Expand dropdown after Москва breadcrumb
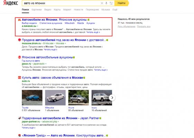Screen dimensions: 194x138 pyautogui.click(x=65, y=43)
